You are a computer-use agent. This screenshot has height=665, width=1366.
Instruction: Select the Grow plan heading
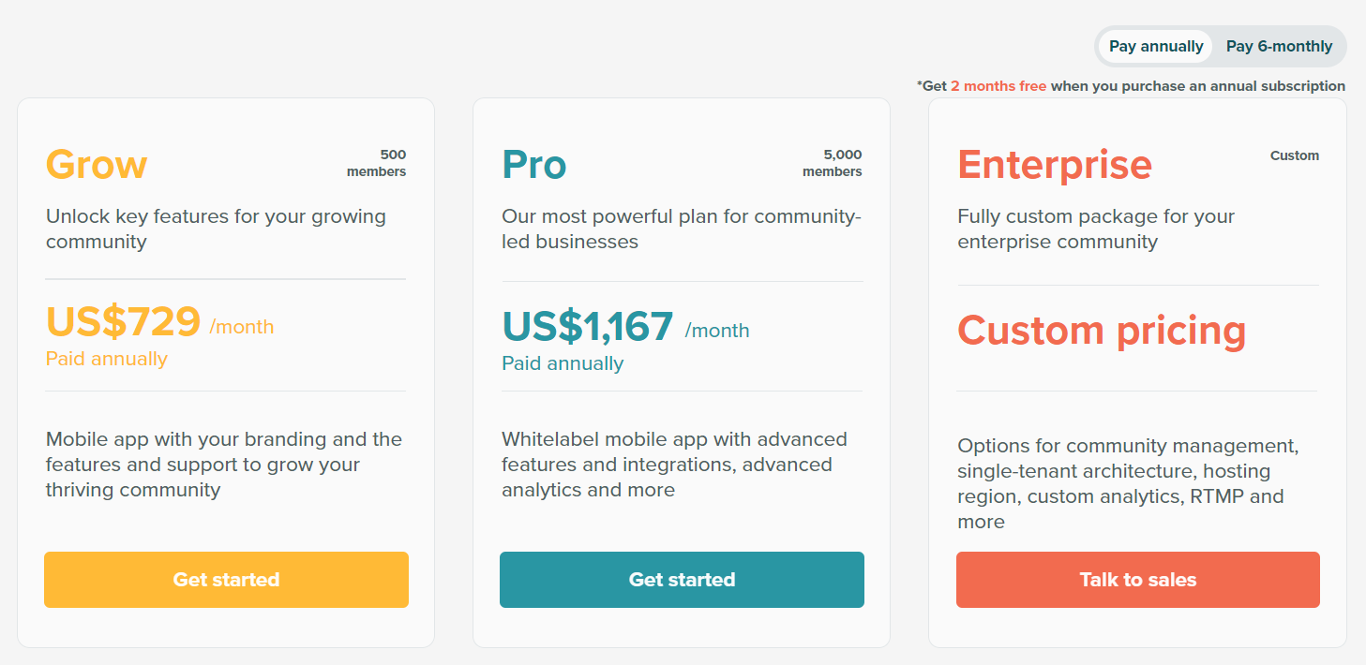97,164
